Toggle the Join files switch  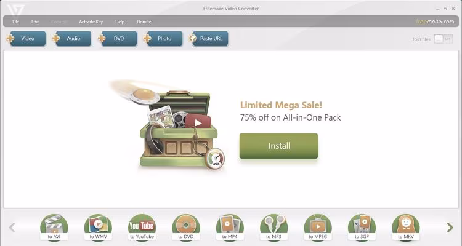(443, 39)
